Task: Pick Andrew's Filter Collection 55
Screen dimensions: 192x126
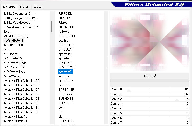Action: (21, 81)
